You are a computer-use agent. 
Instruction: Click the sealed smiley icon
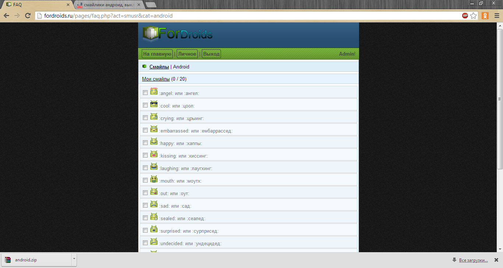[x=154, y=217]
